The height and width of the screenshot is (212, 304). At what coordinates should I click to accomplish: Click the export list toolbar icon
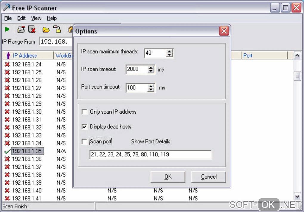(57, 29)
